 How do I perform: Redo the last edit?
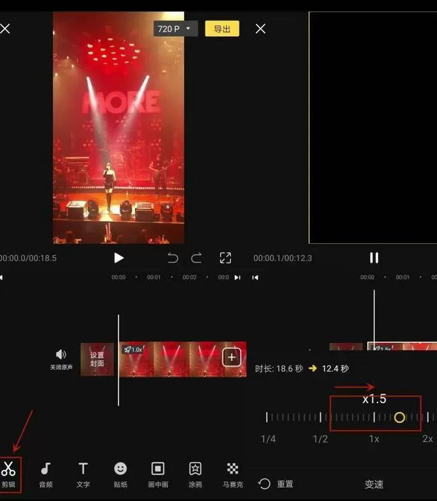tap(196, 258)
